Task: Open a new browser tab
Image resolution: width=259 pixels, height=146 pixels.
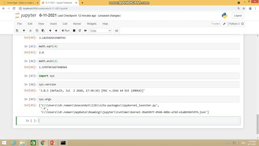Action: 82,3
